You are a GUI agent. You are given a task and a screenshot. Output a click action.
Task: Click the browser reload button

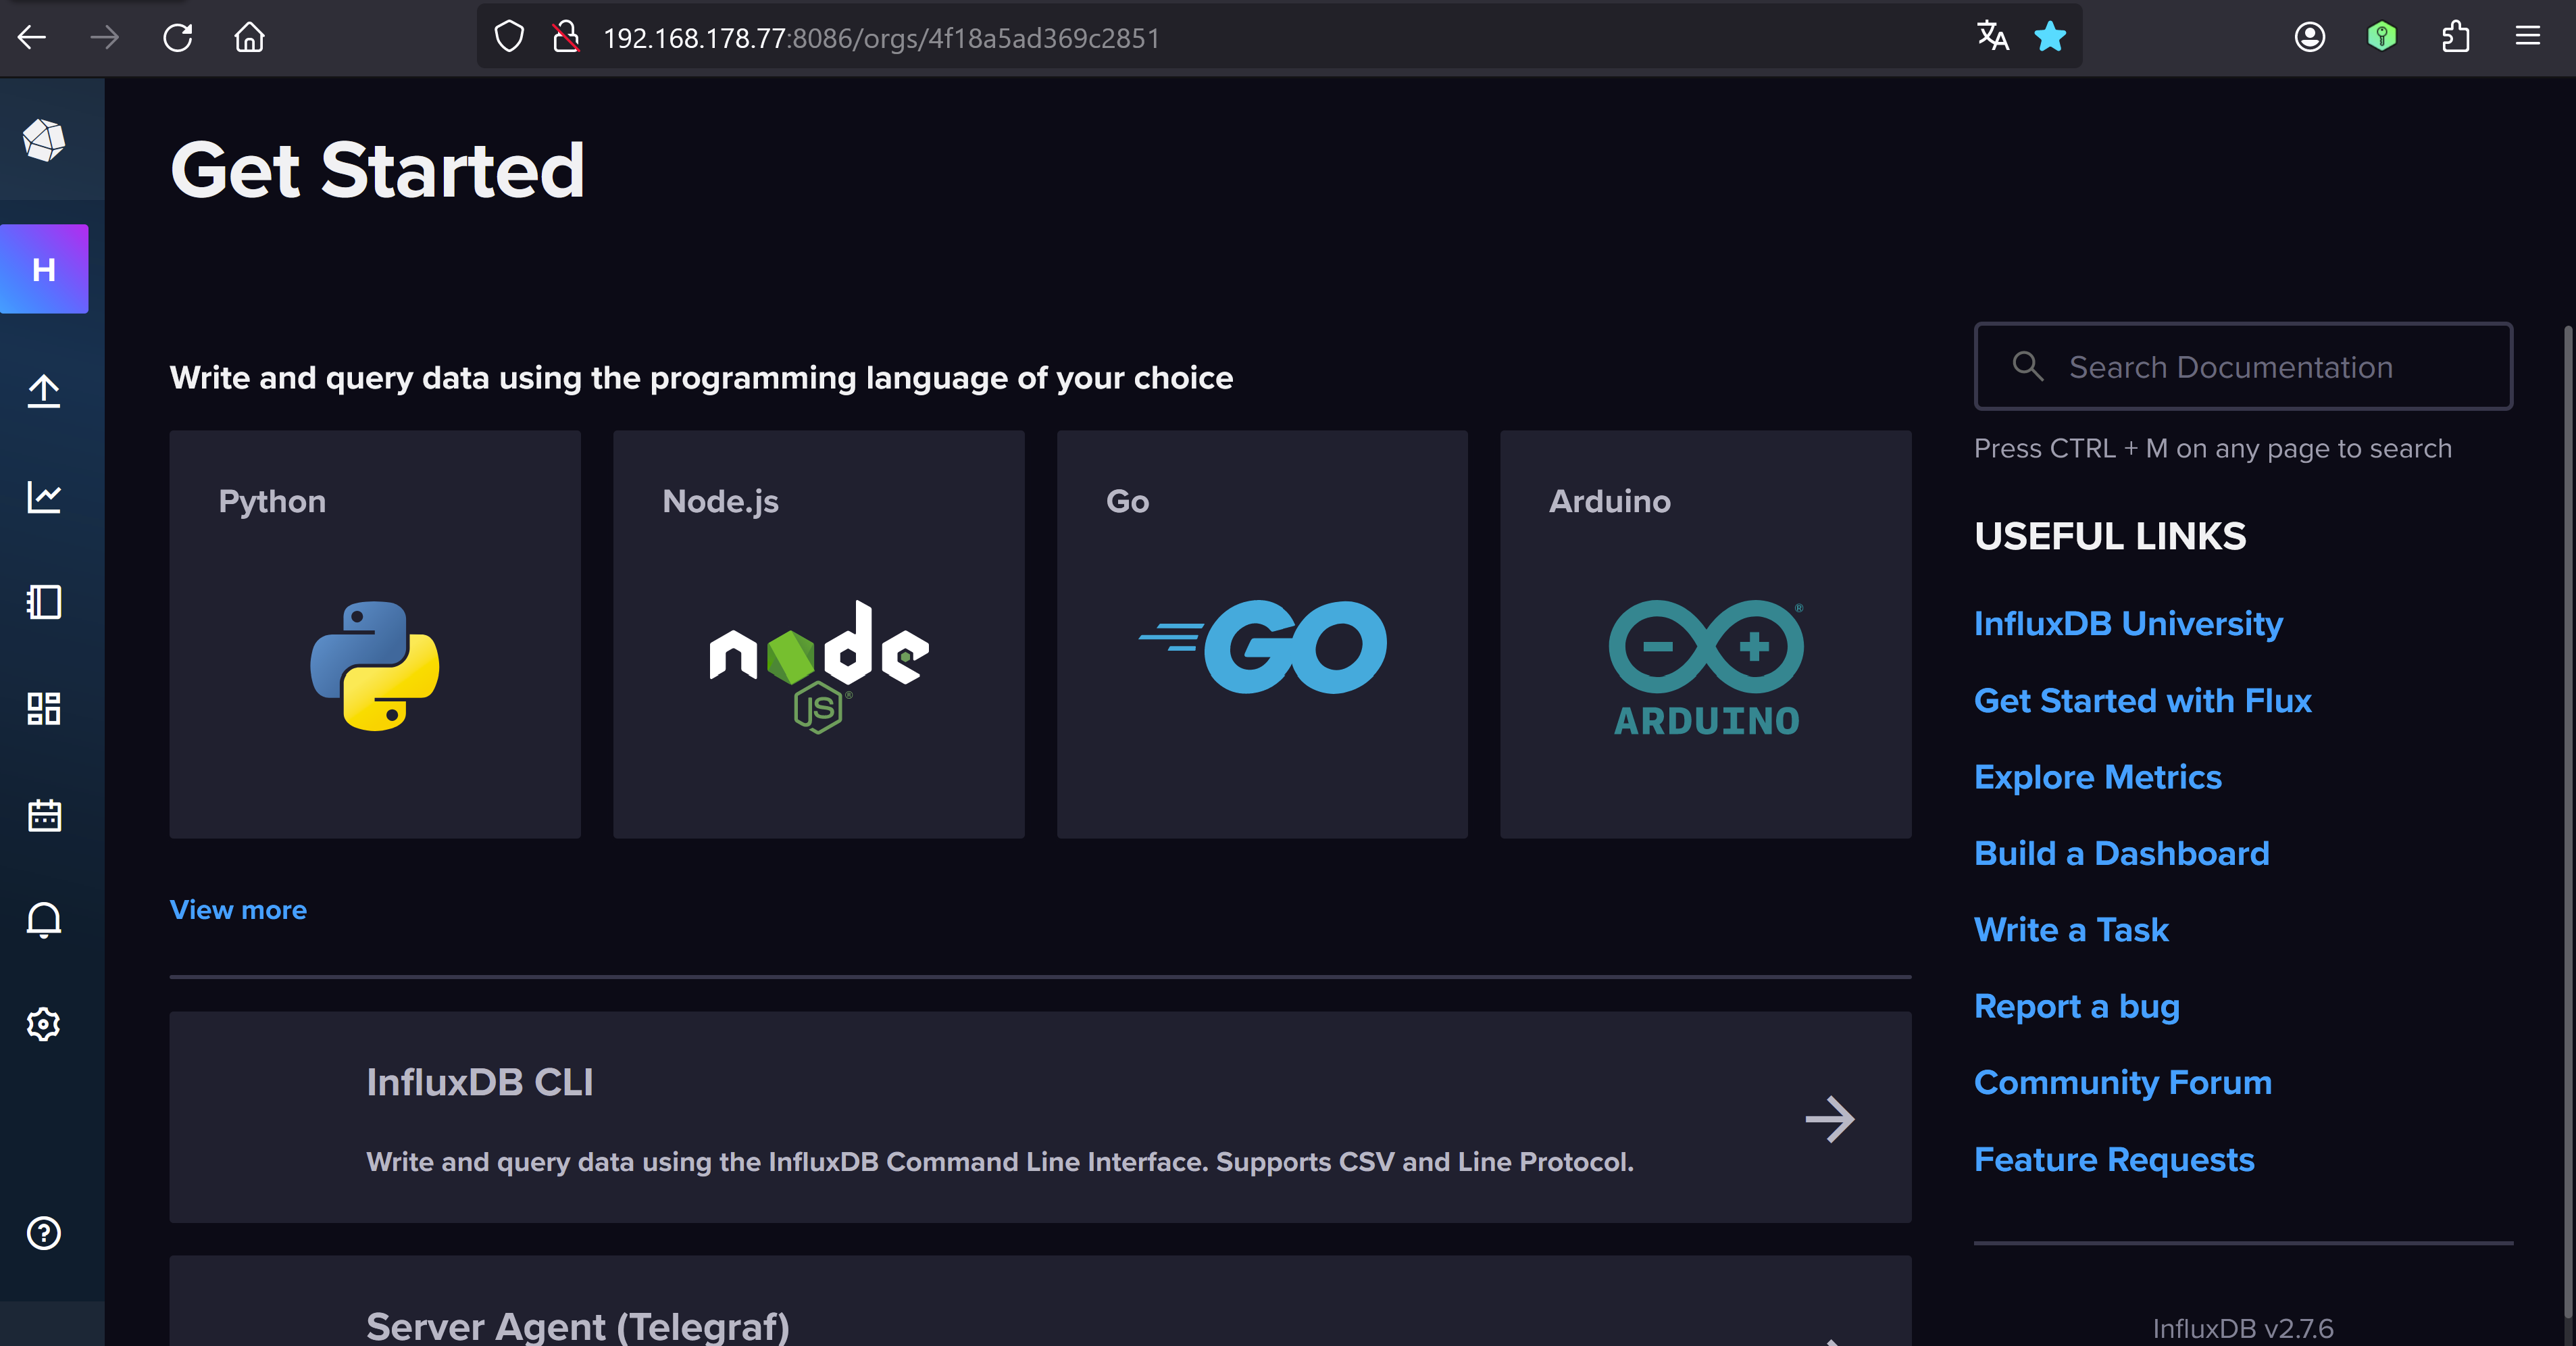(x=177, y=38)
